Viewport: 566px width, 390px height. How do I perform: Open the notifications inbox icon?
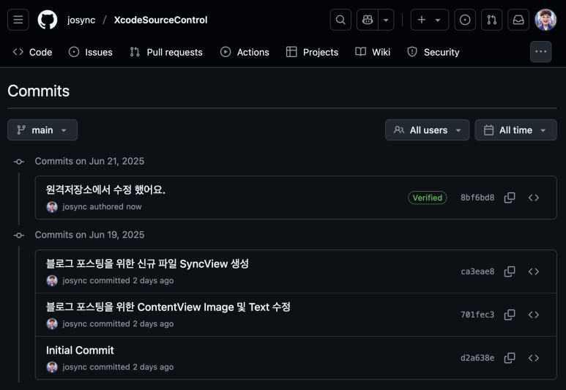pyautogui.click(x=518, y=20)
